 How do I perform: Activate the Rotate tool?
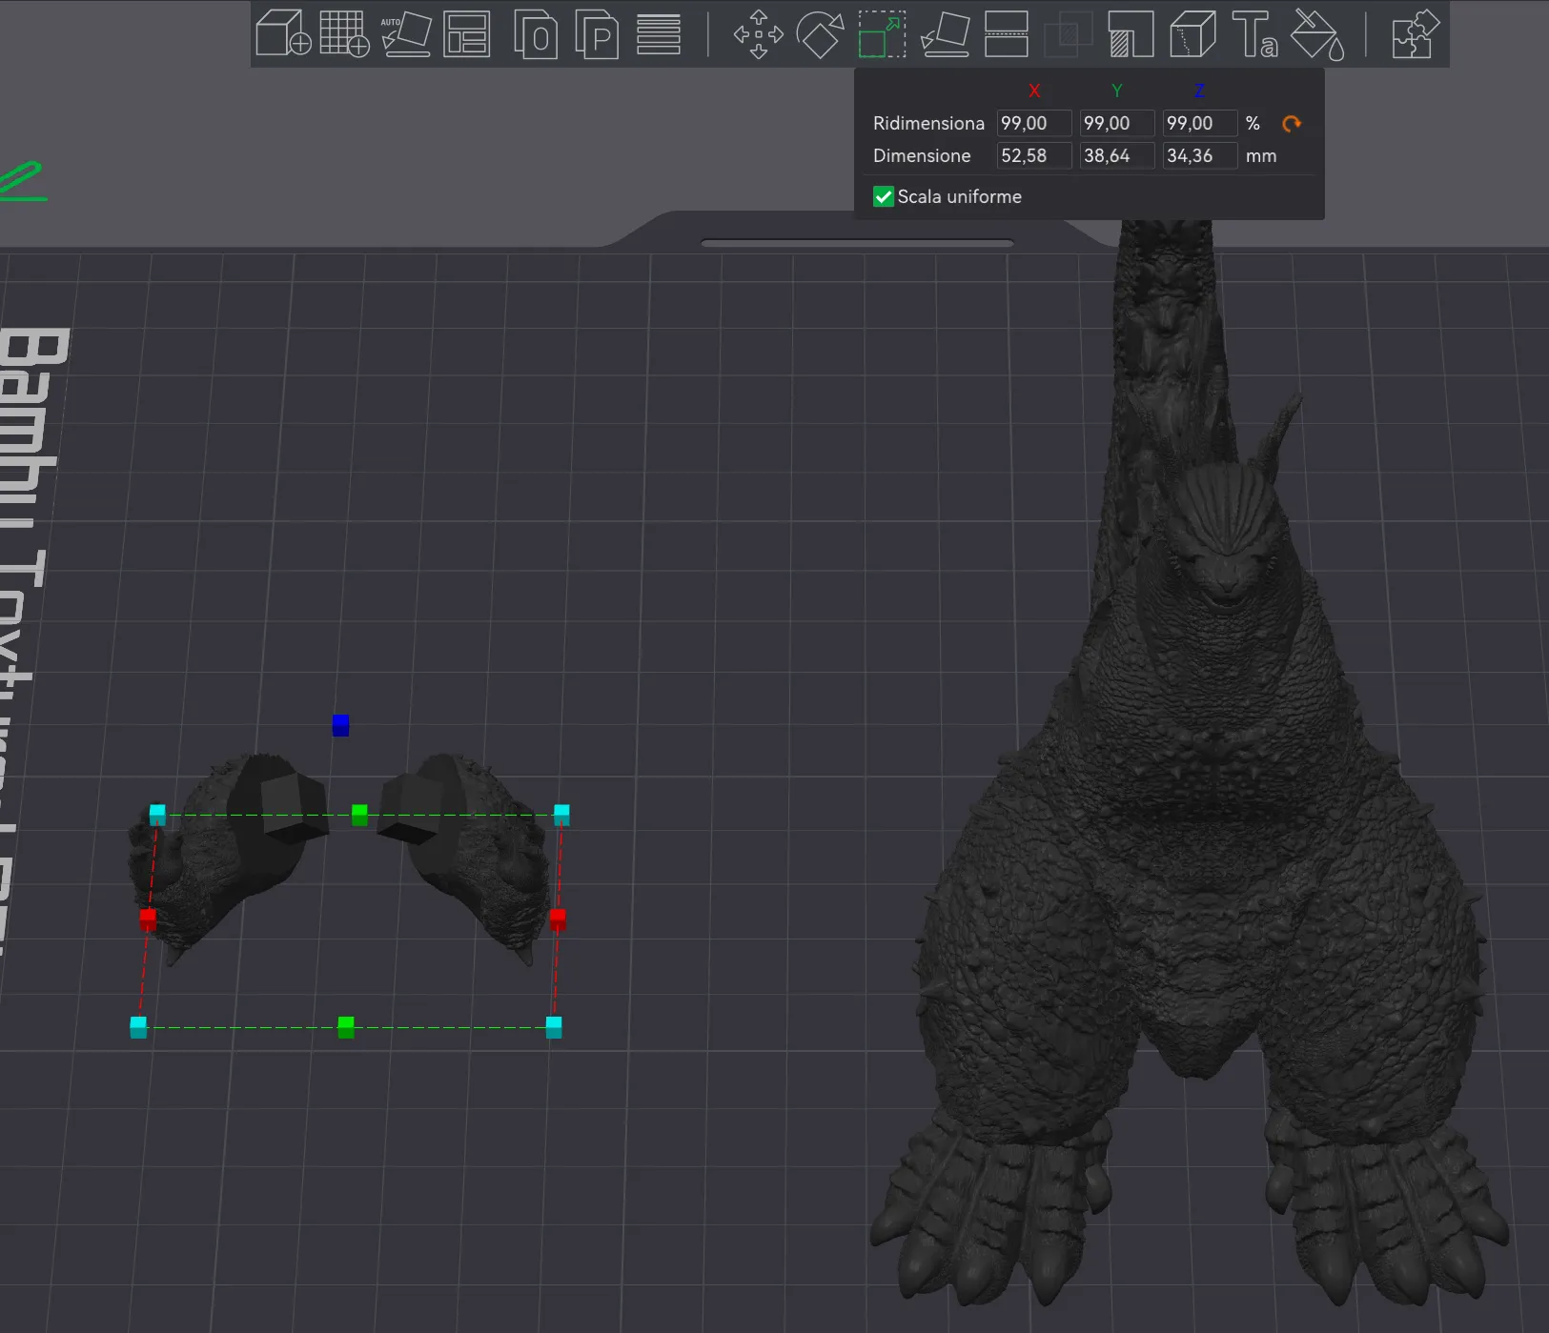[x=820, y=34]
